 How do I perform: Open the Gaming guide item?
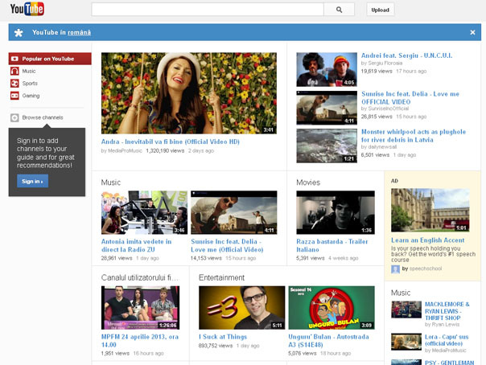pyautogui.click(x=31, y=96)
